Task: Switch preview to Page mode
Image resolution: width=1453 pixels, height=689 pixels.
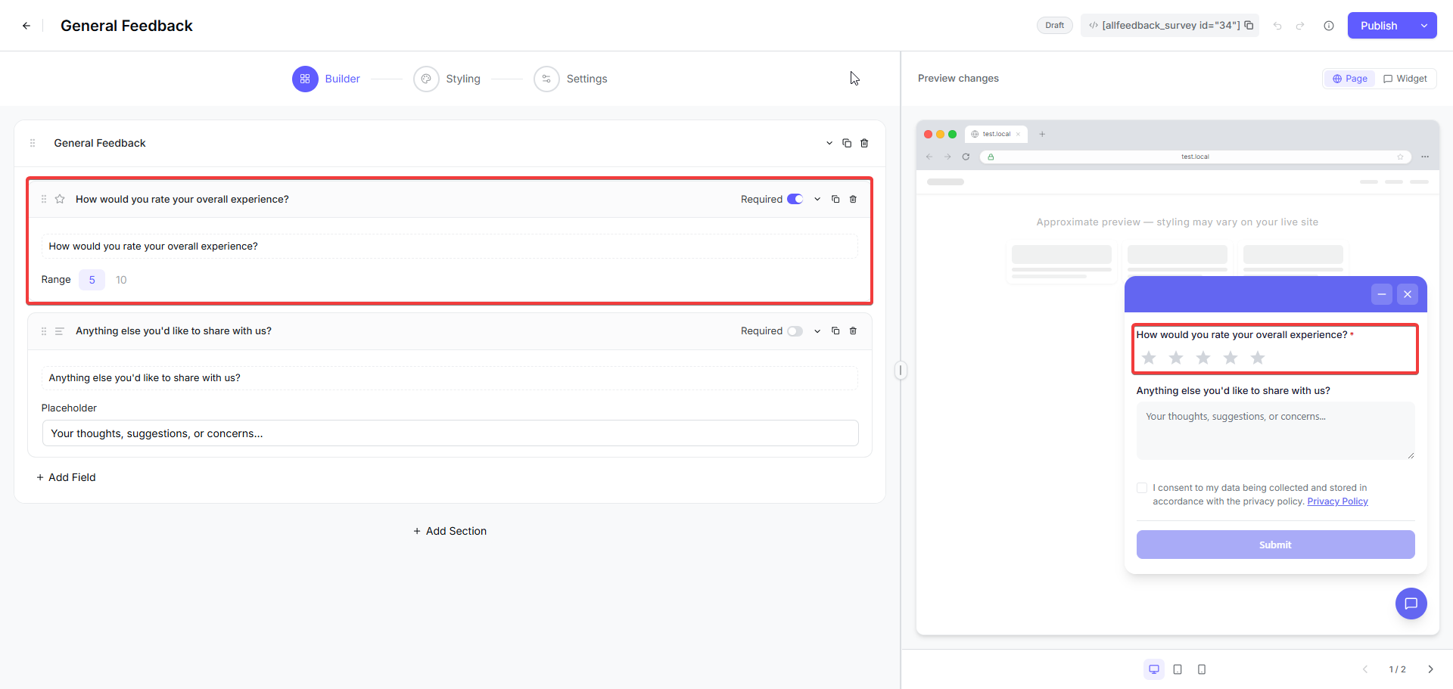Action: pos(1349,79)
